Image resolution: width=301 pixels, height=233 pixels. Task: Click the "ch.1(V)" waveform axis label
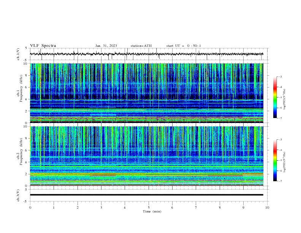tap(18, 54)
